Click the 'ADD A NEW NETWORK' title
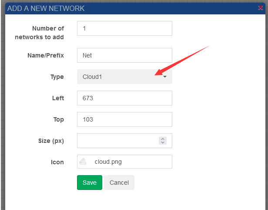This screenshot has height=210, width=268. [46, 8]
